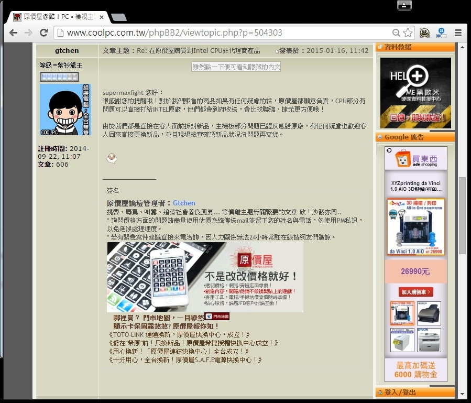Open 顯示卡保固霧煞煞? 原價屋報你知 link

coord(166,326)
